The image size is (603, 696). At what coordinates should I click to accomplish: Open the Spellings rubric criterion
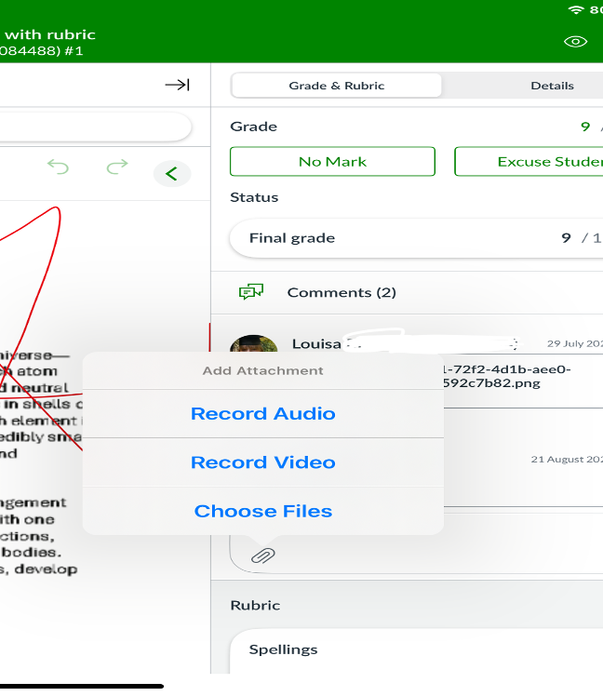tap(283, 649)
